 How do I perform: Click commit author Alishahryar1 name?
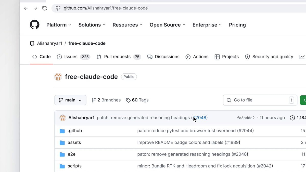tap(81, 118)
